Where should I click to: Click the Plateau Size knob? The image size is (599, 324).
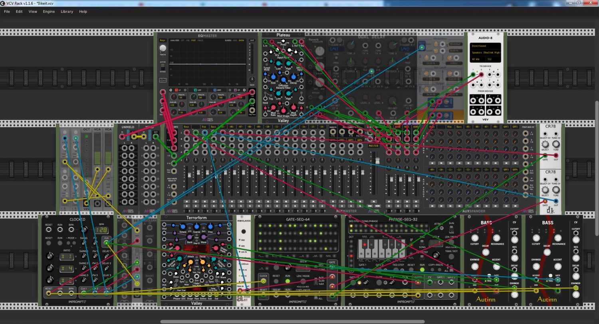click(274, 77)
